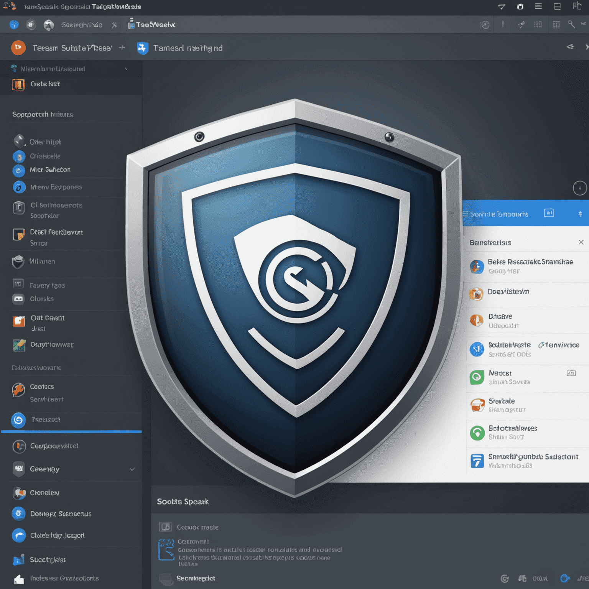Select 'Mler Saheton' in the sidebar

point(50,169)
